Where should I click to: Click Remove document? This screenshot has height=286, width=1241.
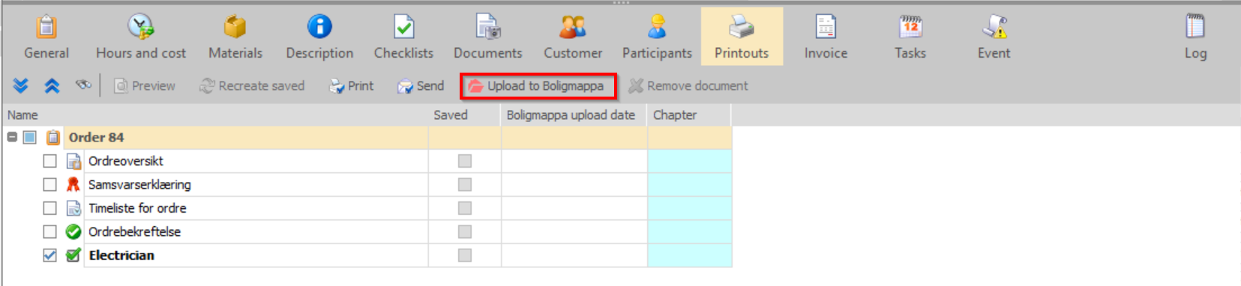688,86
